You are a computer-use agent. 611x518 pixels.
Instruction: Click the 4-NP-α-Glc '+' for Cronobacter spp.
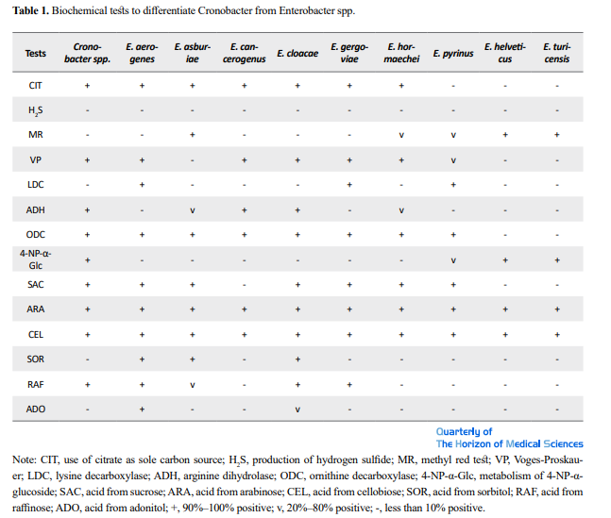(x=87, y=260)
